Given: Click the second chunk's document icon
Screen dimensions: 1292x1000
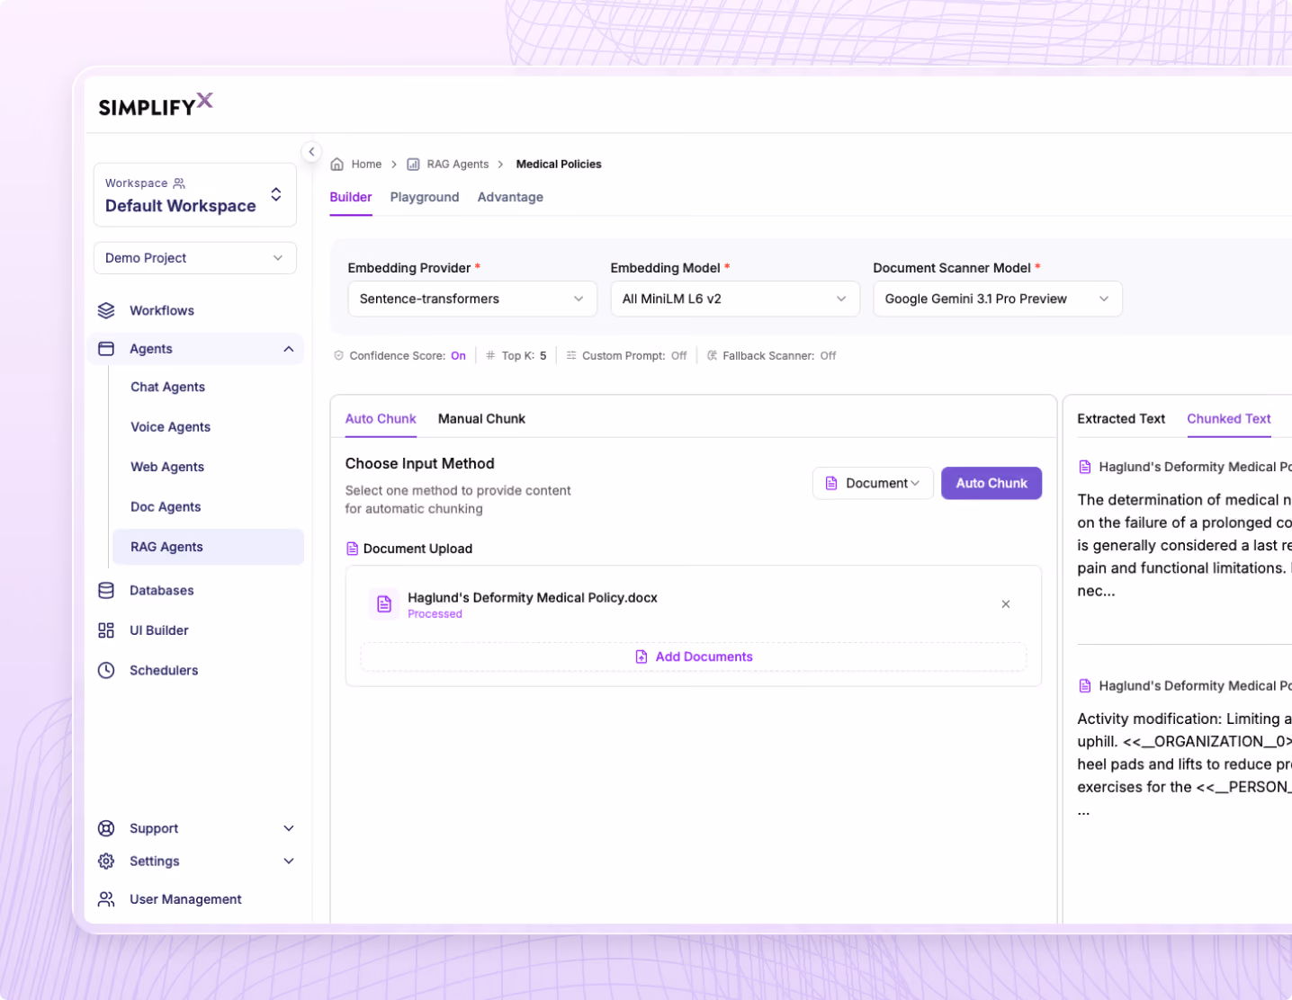Looking at the screenshot, I should (x=1085, y=686).
